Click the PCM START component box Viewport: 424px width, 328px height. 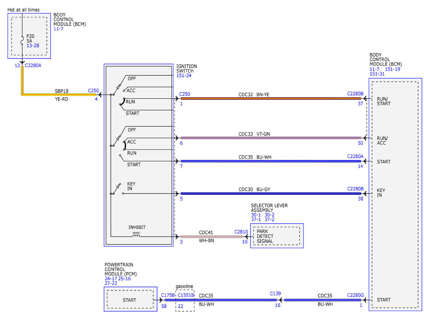(130, 300)
